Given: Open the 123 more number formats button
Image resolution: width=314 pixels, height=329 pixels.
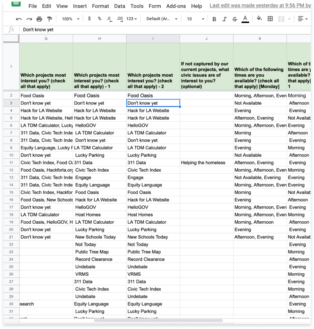Looking at the screenshot, I should 132,19.
